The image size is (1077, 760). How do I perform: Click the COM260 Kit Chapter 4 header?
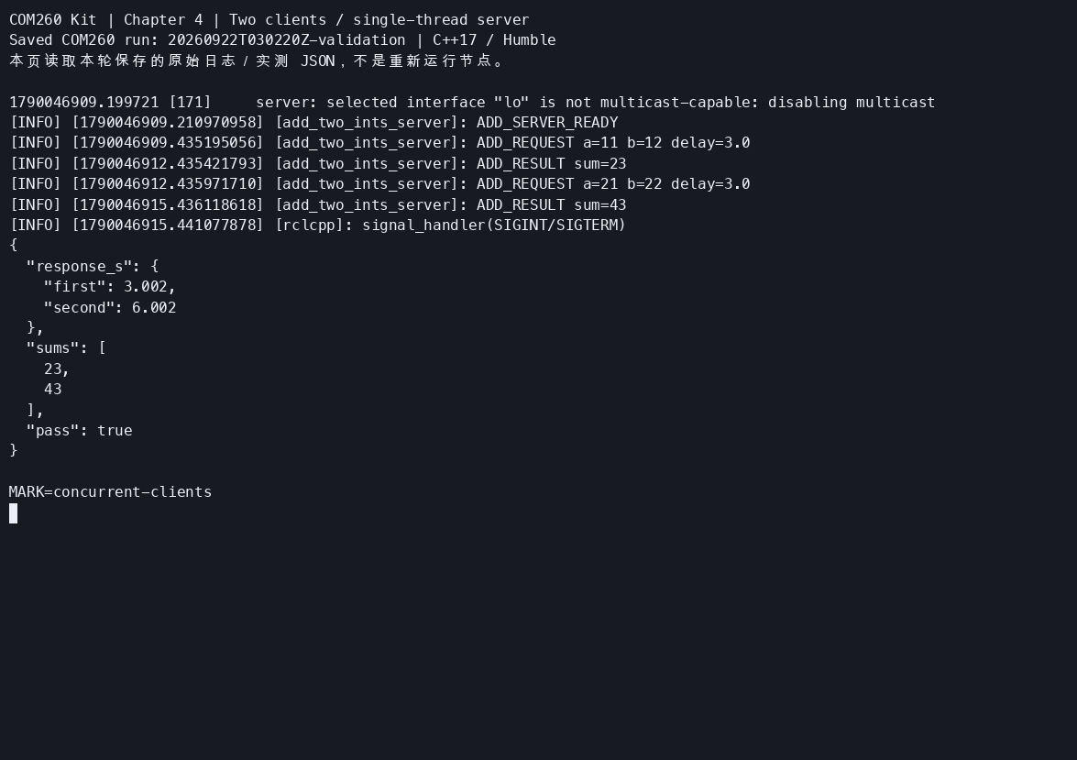(269, 20)
